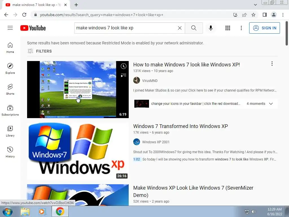Image resolution: width=289 pixels, height=217 pixels.
Task: Open the Windows XP 2001 channel avatar
Action: click(137, 142)
